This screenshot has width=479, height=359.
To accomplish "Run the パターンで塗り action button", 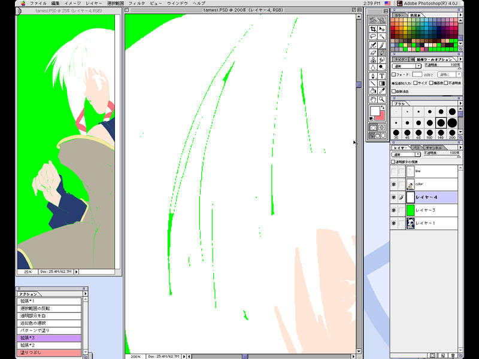I will [49, 330].
